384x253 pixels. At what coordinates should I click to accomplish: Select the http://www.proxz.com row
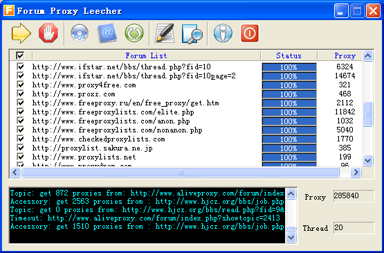74,94
